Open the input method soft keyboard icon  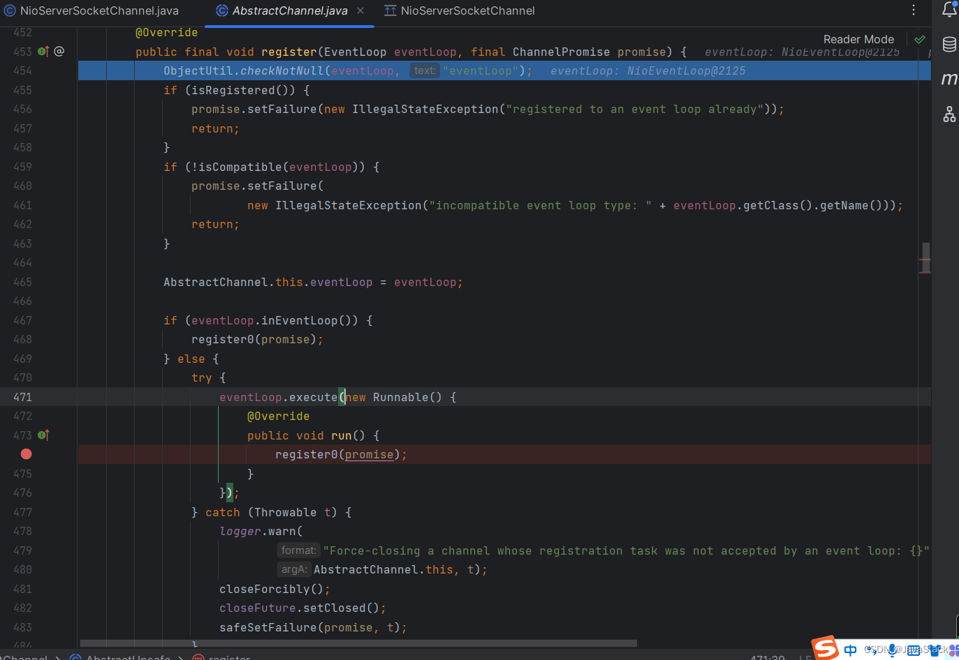pos(914,650)
